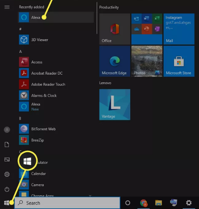Open Word in the Office apps tile

(x=147, y=19)
